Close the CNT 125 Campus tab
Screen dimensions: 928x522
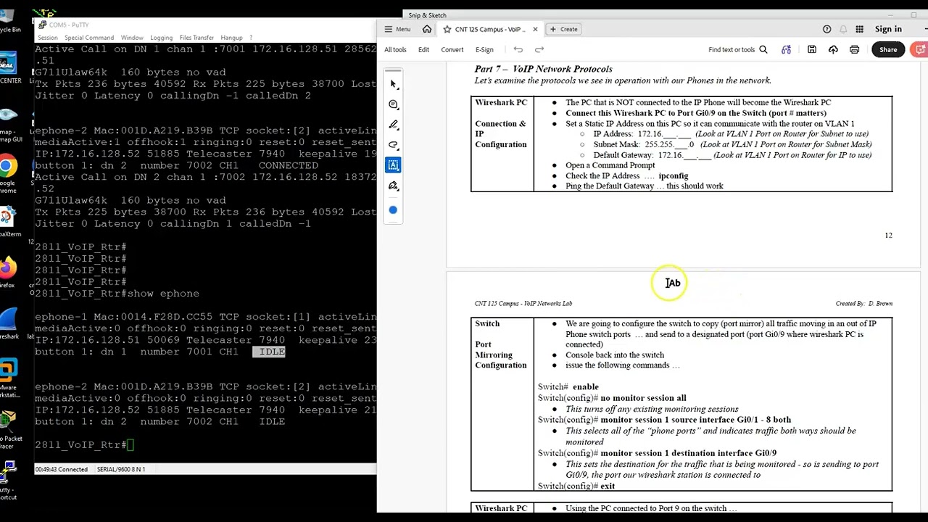tap(535, 29)
